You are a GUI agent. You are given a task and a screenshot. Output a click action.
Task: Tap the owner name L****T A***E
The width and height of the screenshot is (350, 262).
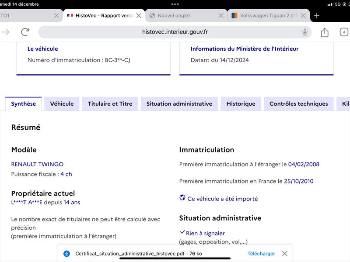27,202
